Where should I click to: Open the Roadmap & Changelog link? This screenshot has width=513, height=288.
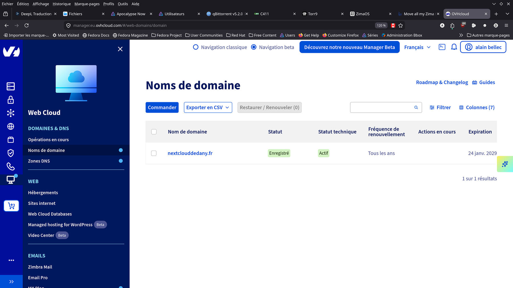pos(442,82)
